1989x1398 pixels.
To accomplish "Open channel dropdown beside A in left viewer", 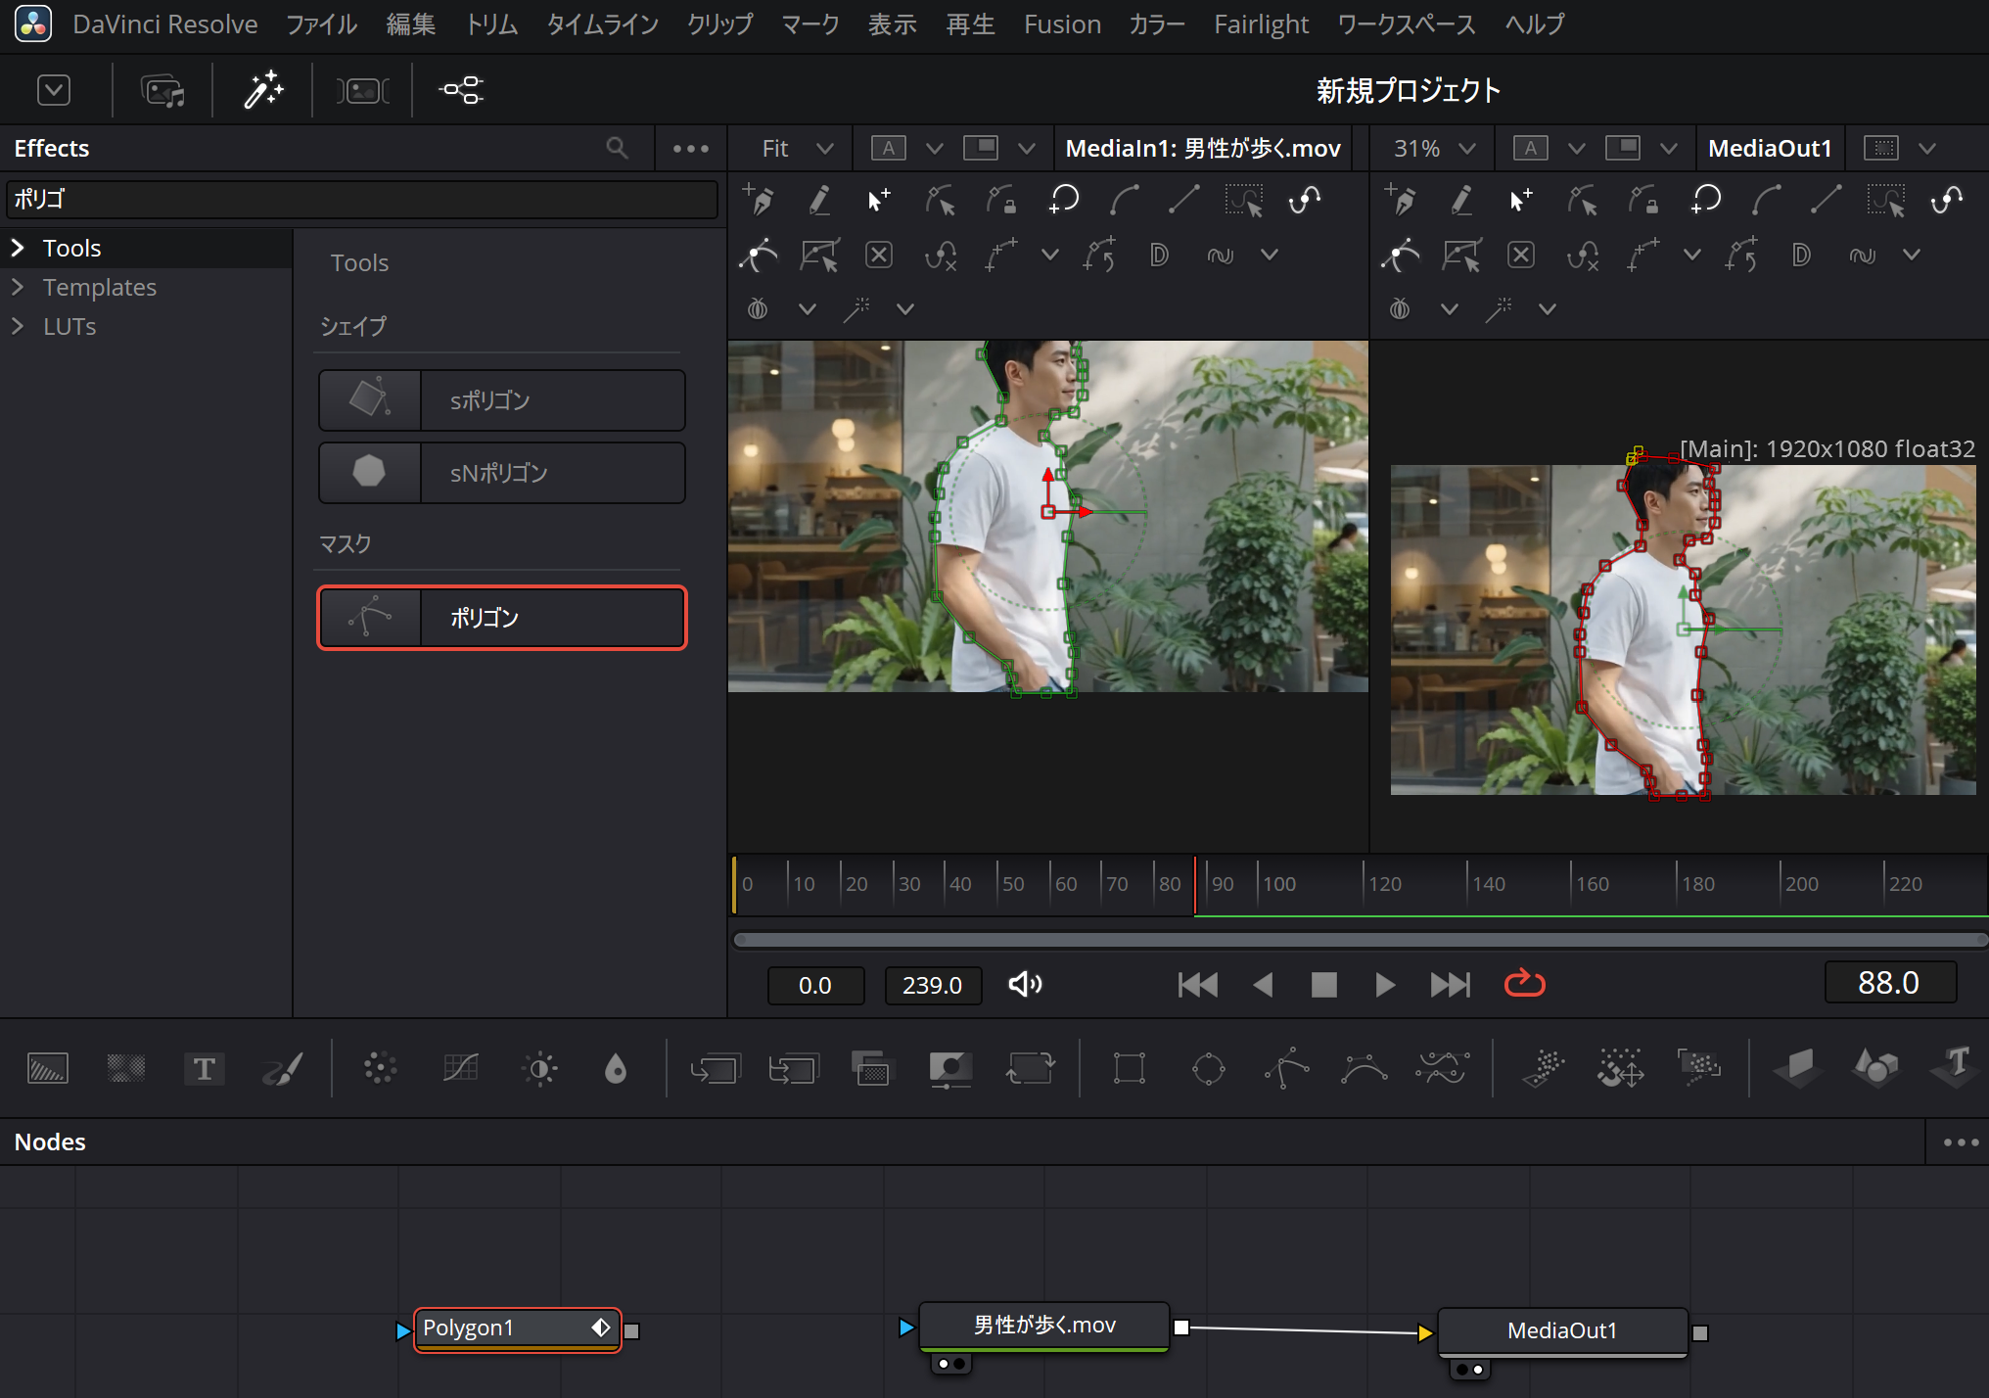I will pyautogui.click(x=935, y=148).
